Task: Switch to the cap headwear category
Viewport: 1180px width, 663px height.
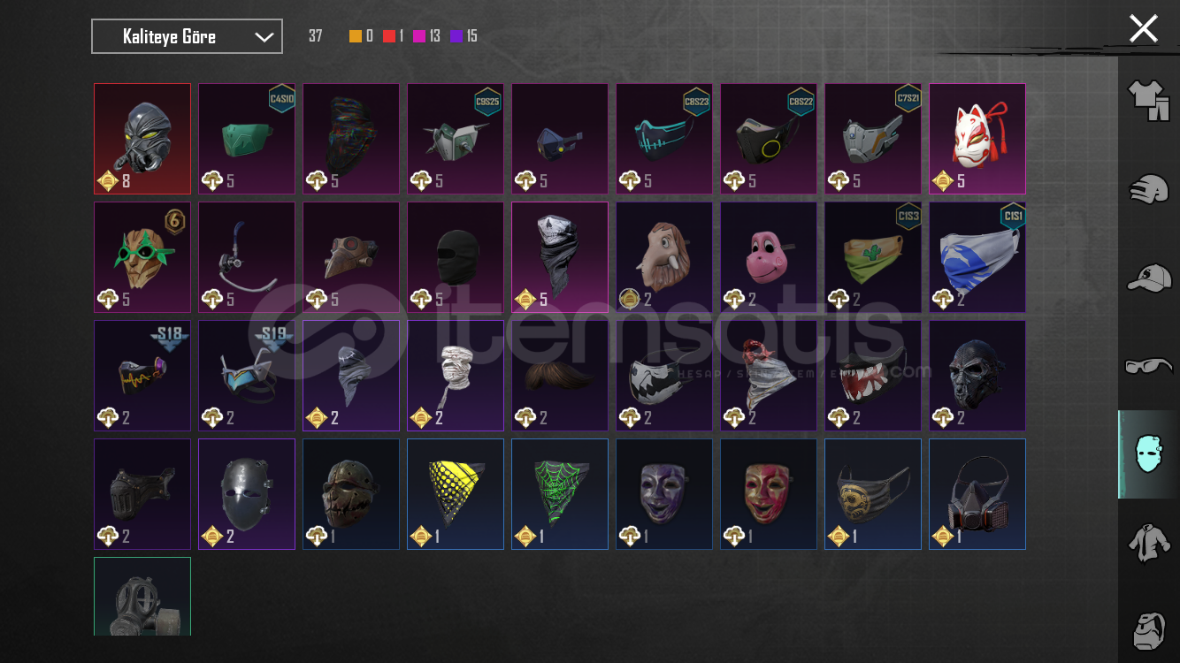Action: coord(1149,278)
